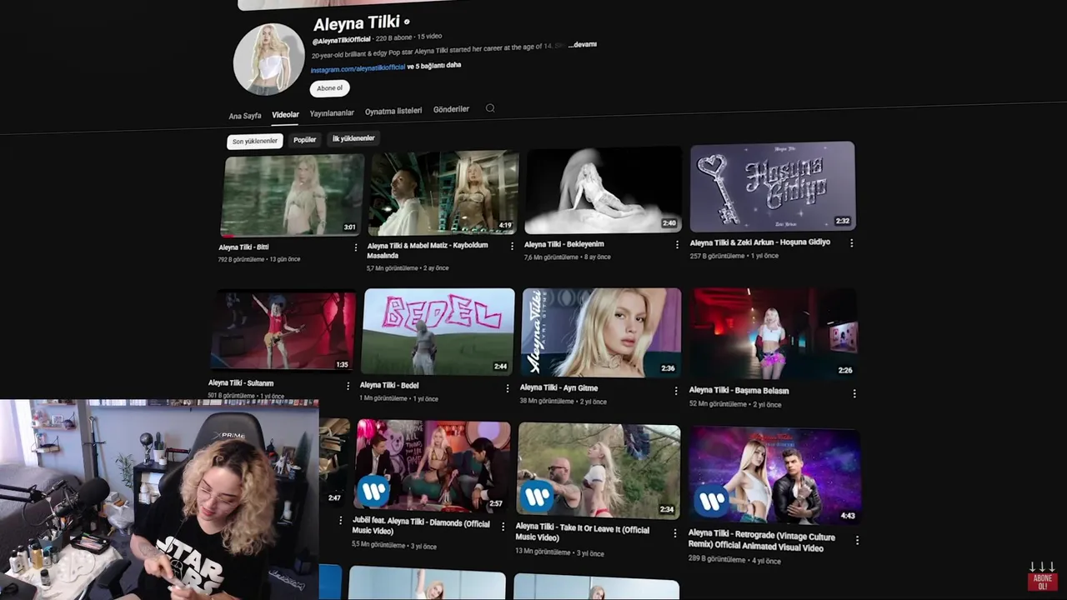The width and height of the screenshot is (1067, 600).
Task: Open title 'Aleyna Tilki - Take It Or Leave It'
Action: click(x=582, y=532)
